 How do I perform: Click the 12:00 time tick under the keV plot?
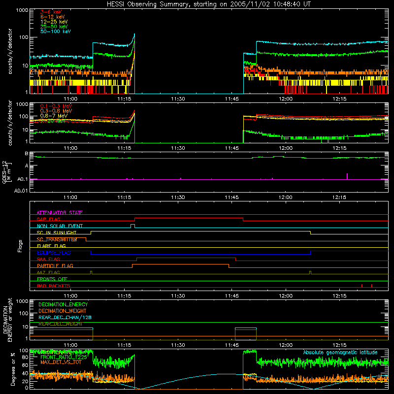click(x=286, y=99)
